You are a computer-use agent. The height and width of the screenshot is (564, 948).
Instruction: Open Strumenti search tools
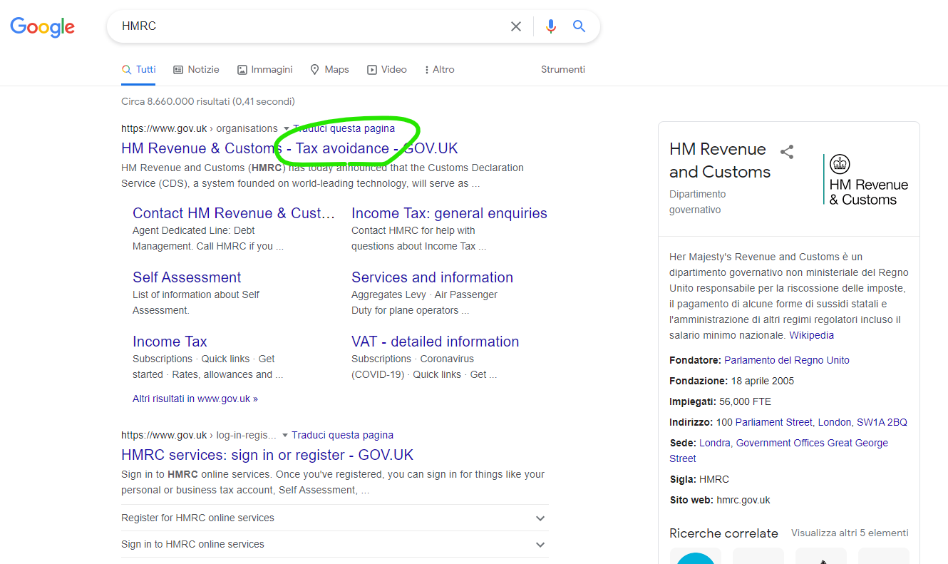point(563,69)
